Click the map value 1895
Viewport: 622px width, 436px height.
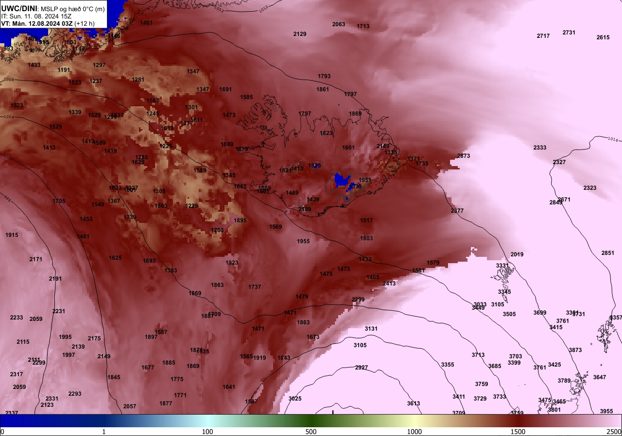(240, 220)
